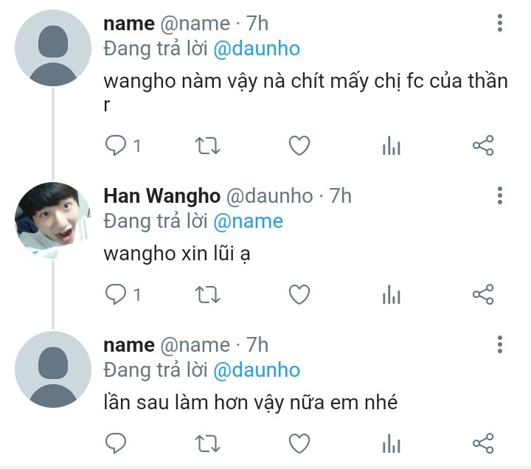The width and height of the screenshot is (531, 469).
Task: Retweet the first tweet by name
Action: [x=207, y=145]
